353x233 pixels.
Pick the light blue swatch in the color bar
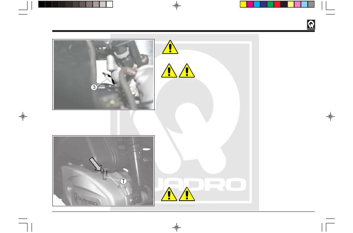pyautogui.click(x=304, y=4)
